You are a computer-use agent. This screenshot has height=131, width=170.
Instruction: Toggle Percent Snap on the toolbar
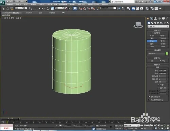point(89,8)
